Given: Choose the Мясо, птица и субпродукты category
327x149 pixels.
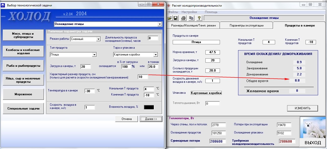Looking at the screenshot, I should click(x=23, y=35).
